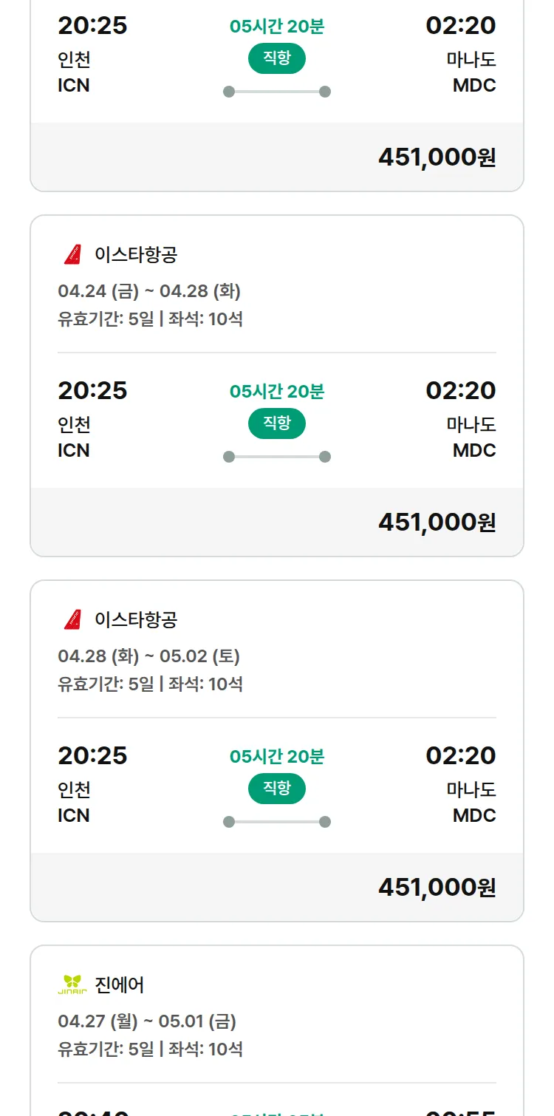554x1116 pixels.
Task: Click the 20:25 departure time on the 04.24 flight
Action: pos(92,390)
